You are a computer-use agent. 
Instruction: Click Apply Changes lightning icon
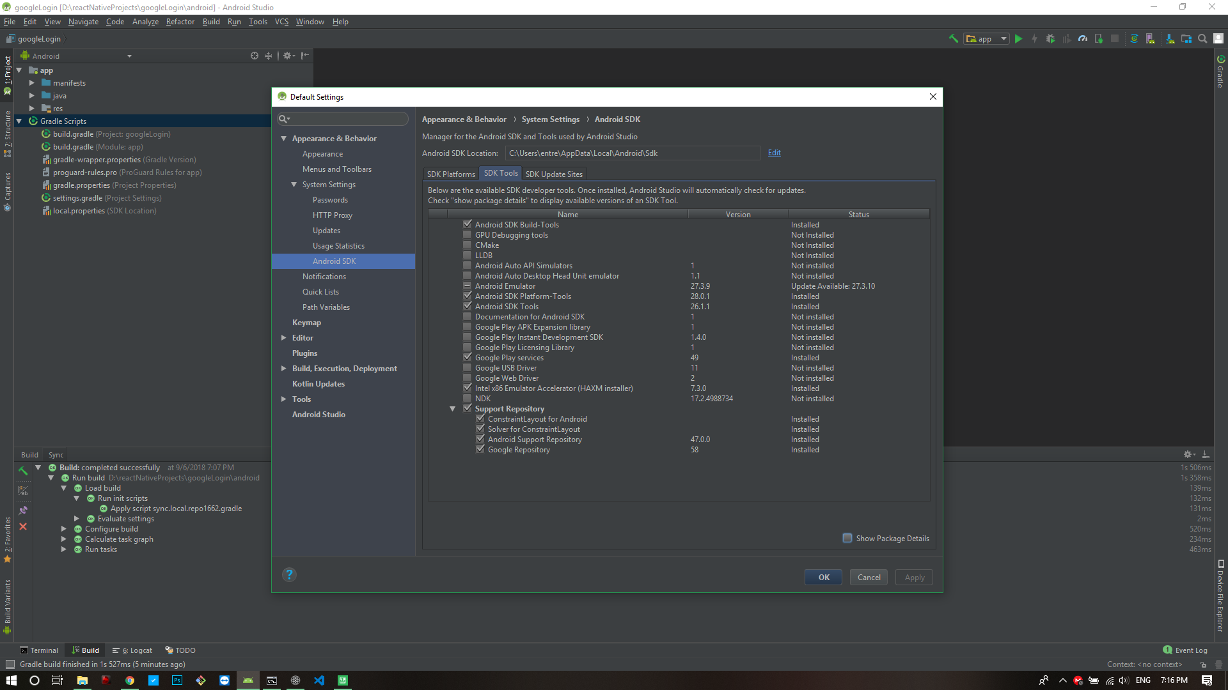coord(1034,39)
